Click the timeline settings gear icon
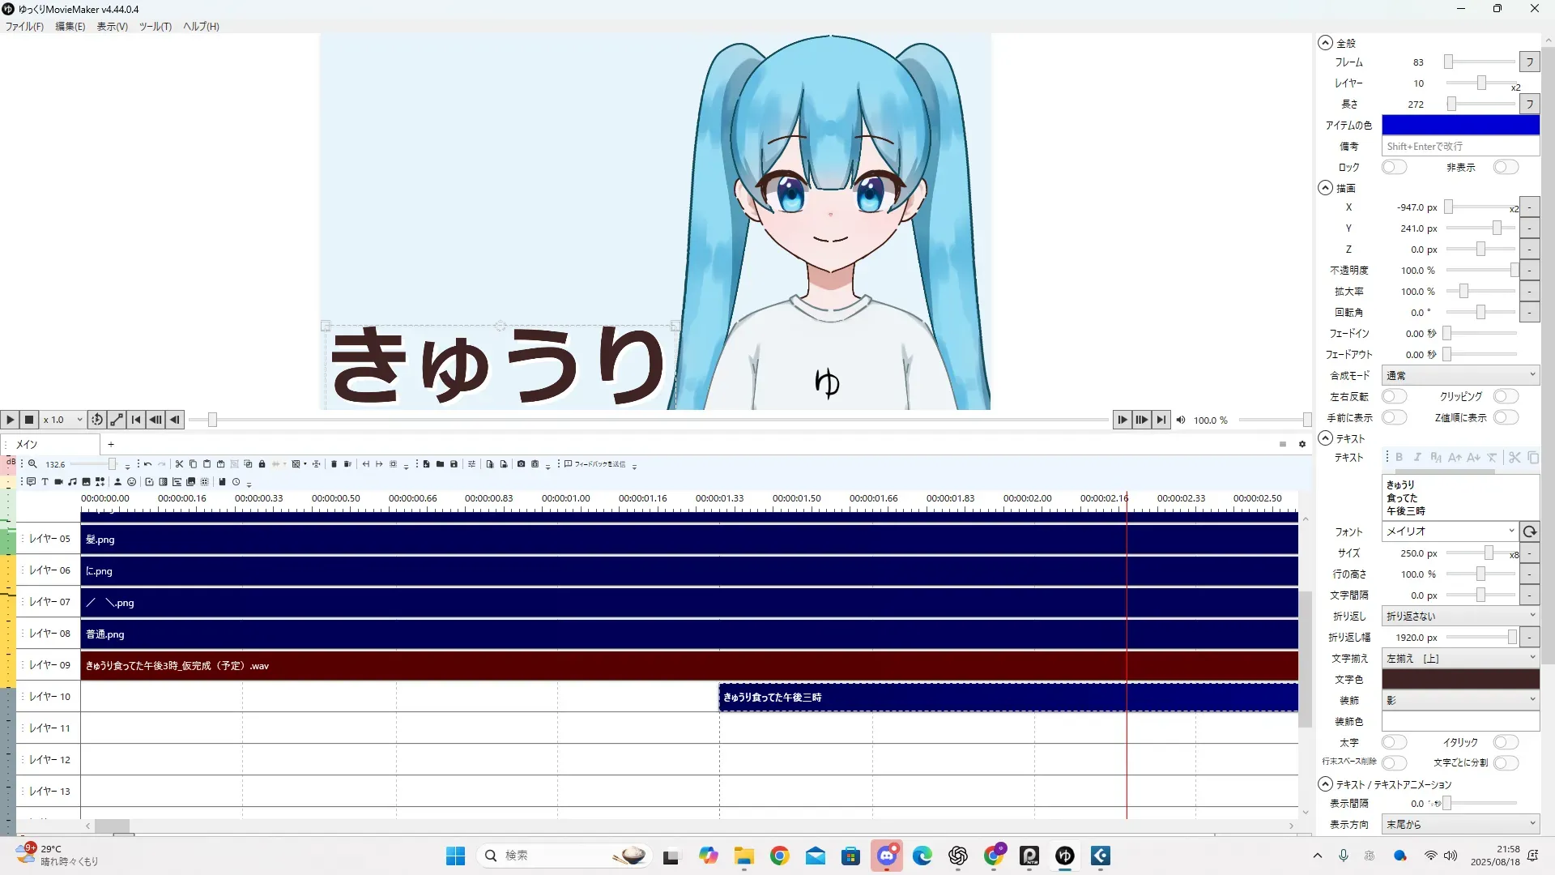 point(1302,444)
